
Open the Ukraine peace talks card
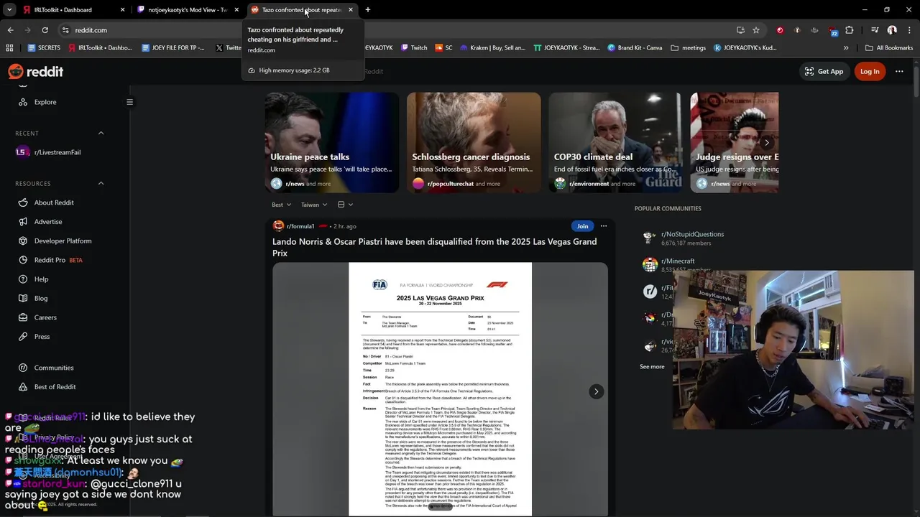coord(332,142)
